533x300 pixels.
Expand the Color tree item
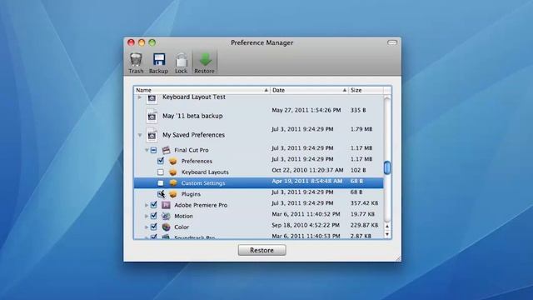coord(147,227)
